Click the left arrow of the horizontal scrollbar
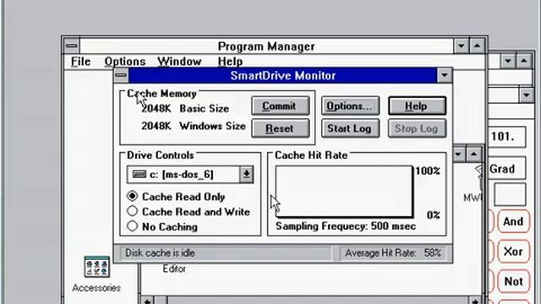This screenshot has height=304, width=541. [147, 301]
